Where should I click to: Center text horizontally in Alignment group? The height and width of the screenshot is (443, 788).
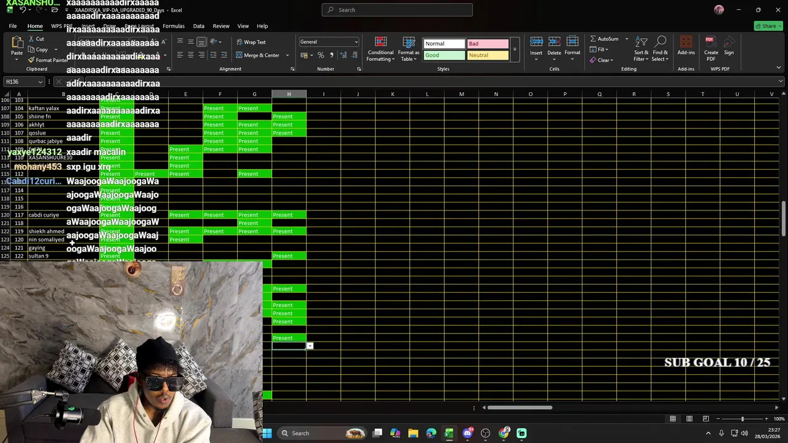[x=190, y=55]
